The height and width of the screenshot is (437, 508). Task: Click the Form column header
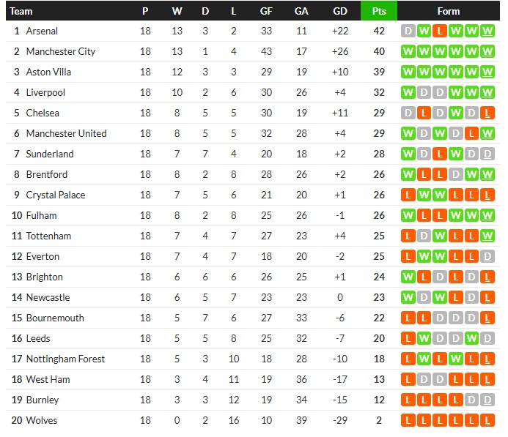click(x=449, y=11)
